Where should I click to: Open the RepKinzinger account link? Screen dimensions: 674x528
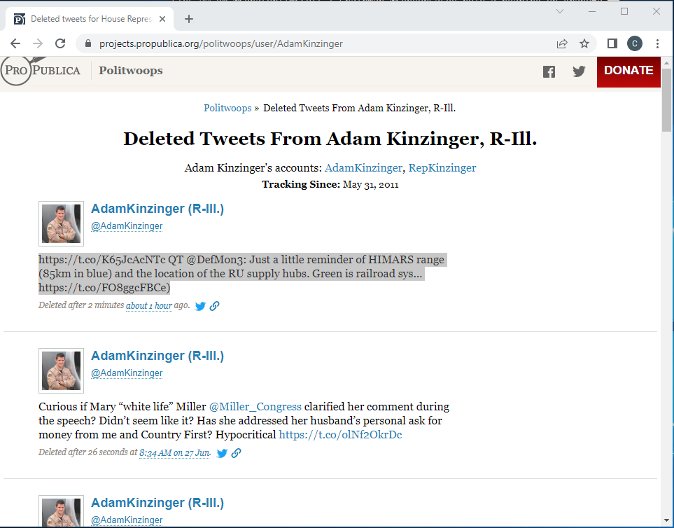tap(442, 167)
